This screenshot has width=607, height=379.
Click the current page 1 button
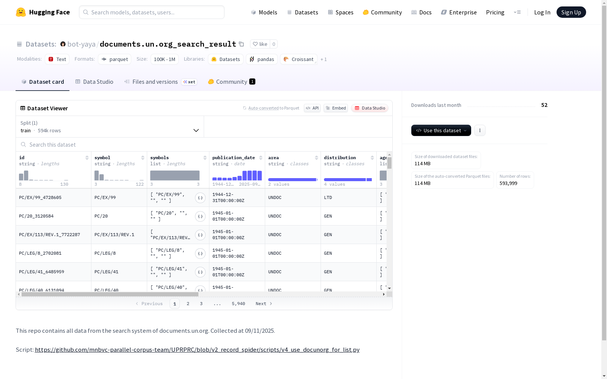175,304
